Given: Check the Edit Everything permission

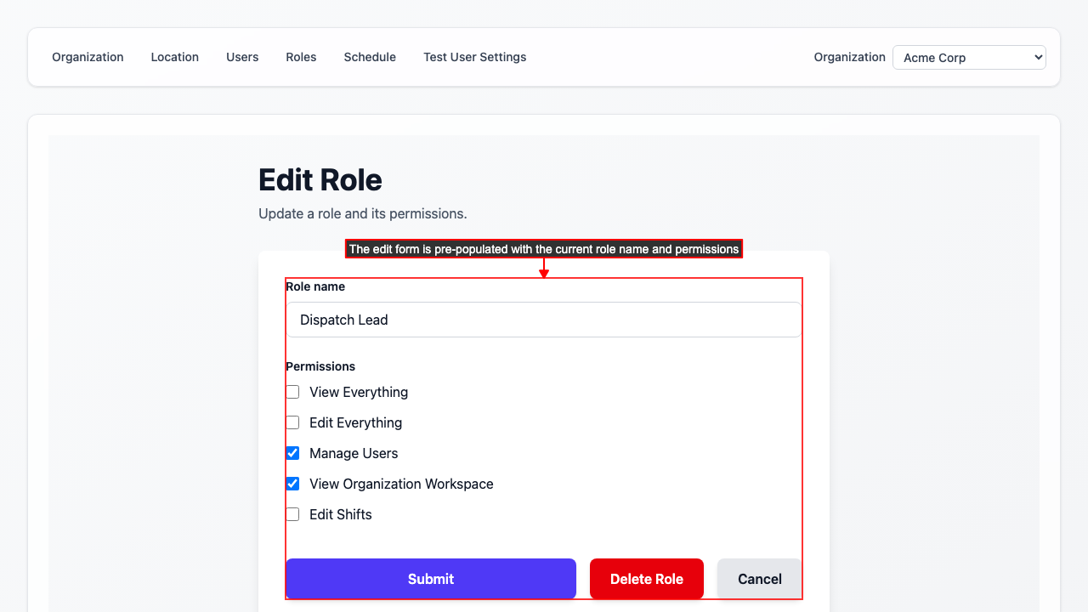Looking at the screenshot, I should [x=292, y=422].
